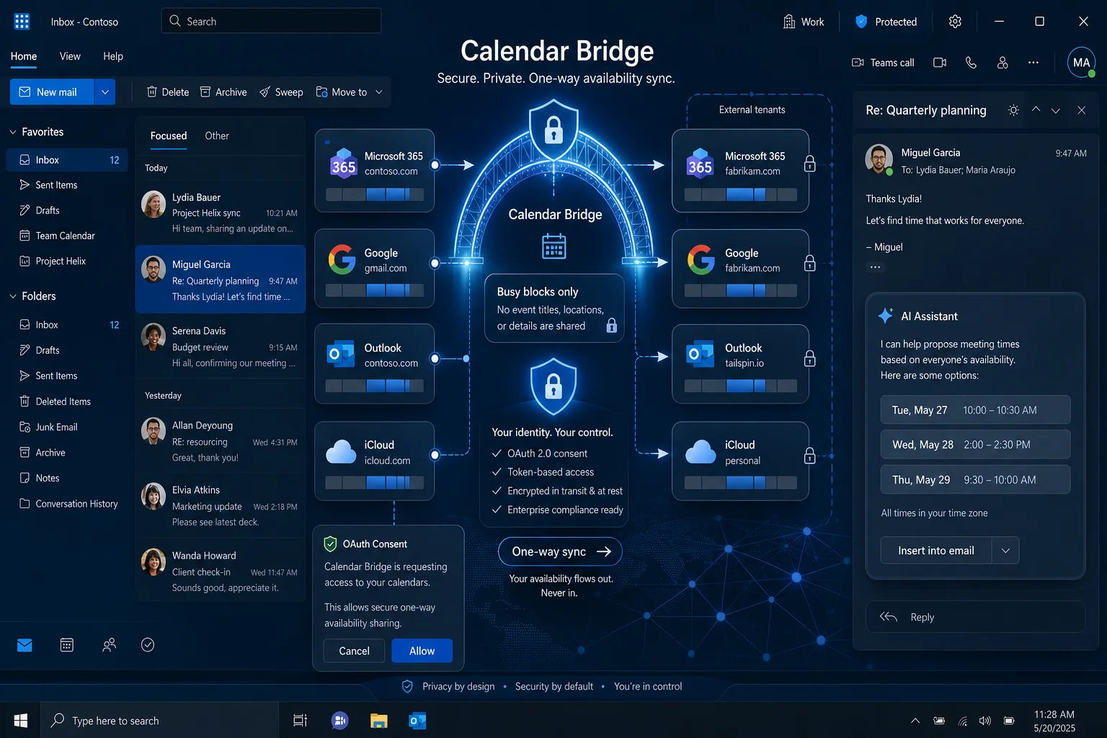Switch to the Other inbox tab
Screen dimensions: 1107x738
[x=217, y=135]
